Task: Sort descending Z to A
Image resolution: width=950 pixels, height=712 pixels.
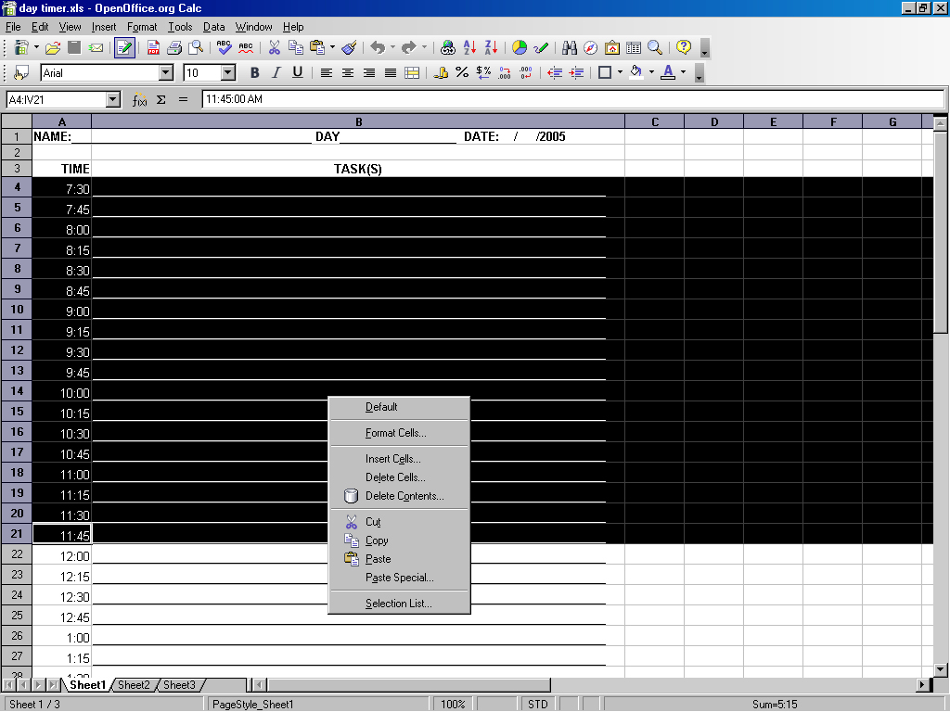Action: pos(491,48)
